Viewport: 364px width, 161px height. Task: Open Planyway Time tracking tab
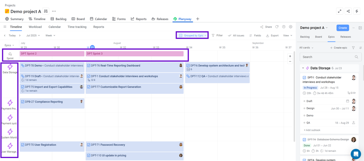click(x=77, y=27)
